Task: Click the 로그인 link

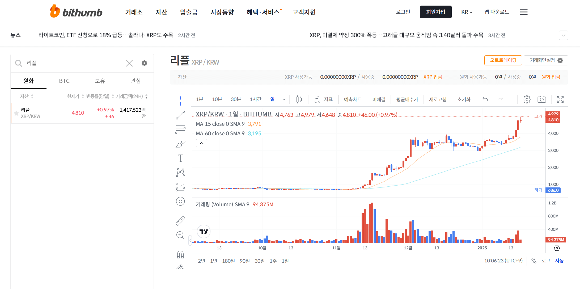Action: click(403, 12)
